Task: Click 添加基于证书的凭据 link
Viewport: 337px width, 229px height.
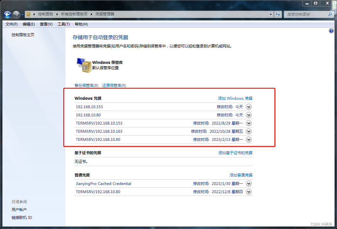Action: click(x=235, y=153)
